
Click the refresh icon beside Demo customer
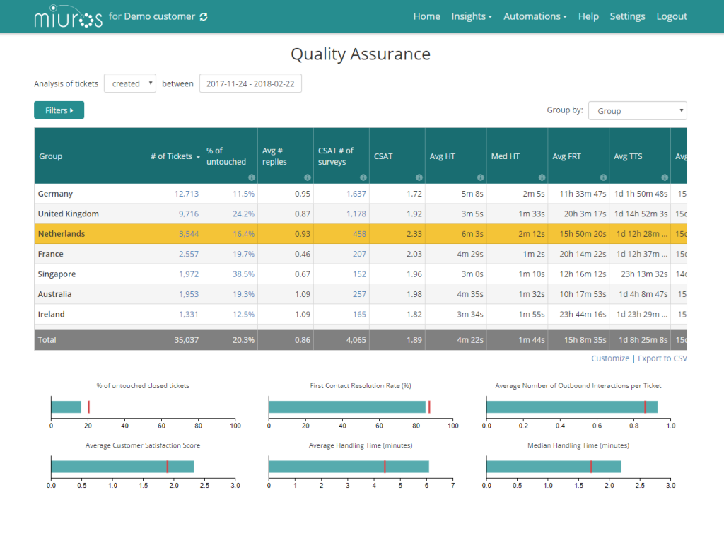tap(204, 16)
